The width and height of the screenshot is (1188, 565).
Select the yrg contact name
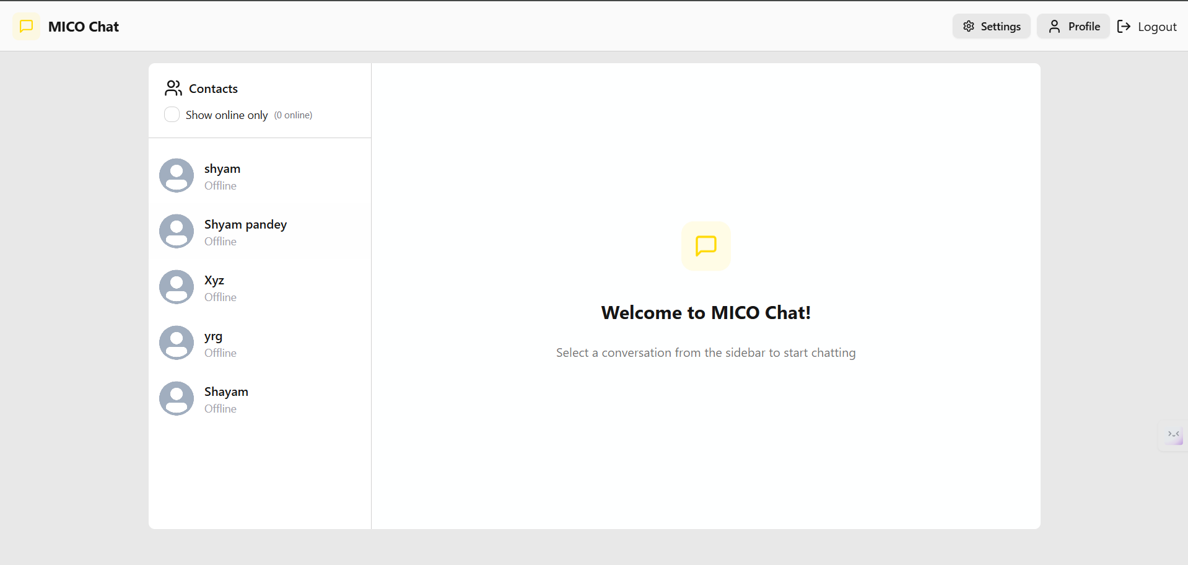[x=213, y=336]
